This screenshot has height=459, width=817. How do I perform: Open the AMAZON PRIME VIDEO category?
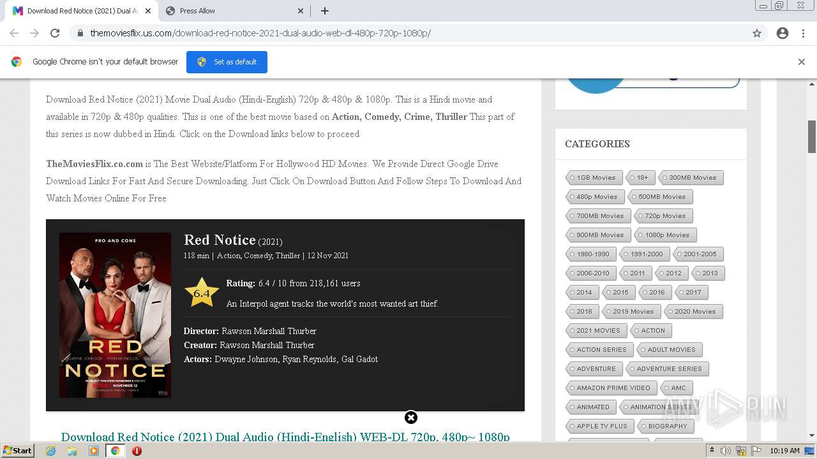tap(610, 388)
